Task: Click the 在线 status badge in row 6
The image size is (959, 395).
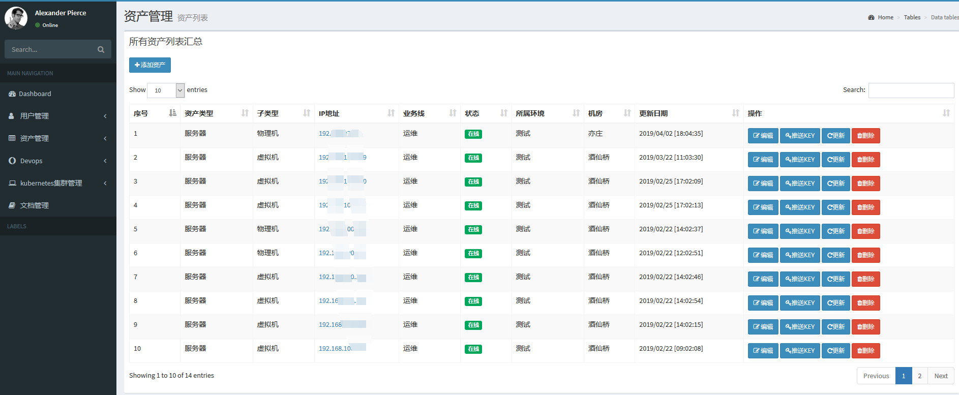Action: (473, 254)
